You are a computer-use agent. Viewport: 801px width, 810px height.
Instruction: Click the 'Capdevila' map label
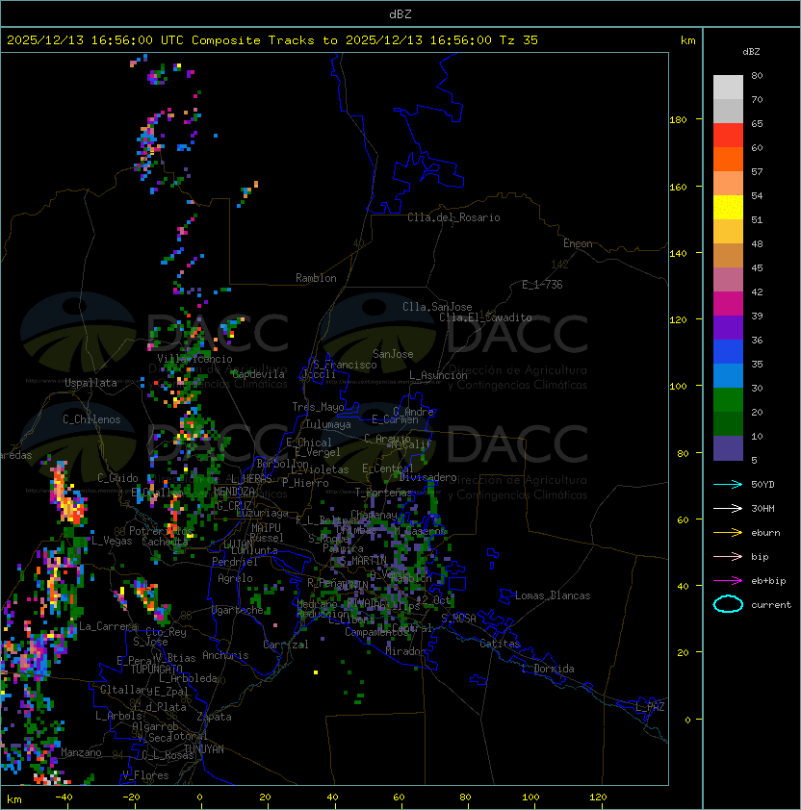point(258,374)
